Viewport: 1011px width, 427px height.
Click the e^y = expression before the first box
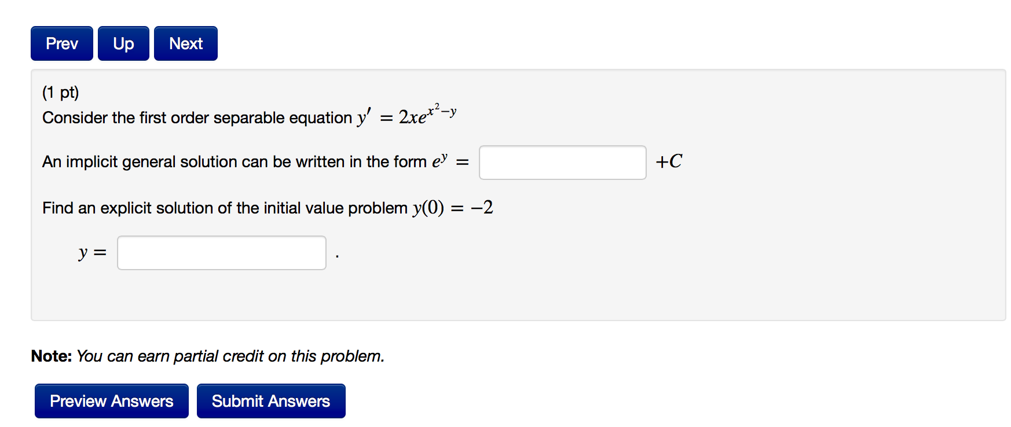(450, 161)
